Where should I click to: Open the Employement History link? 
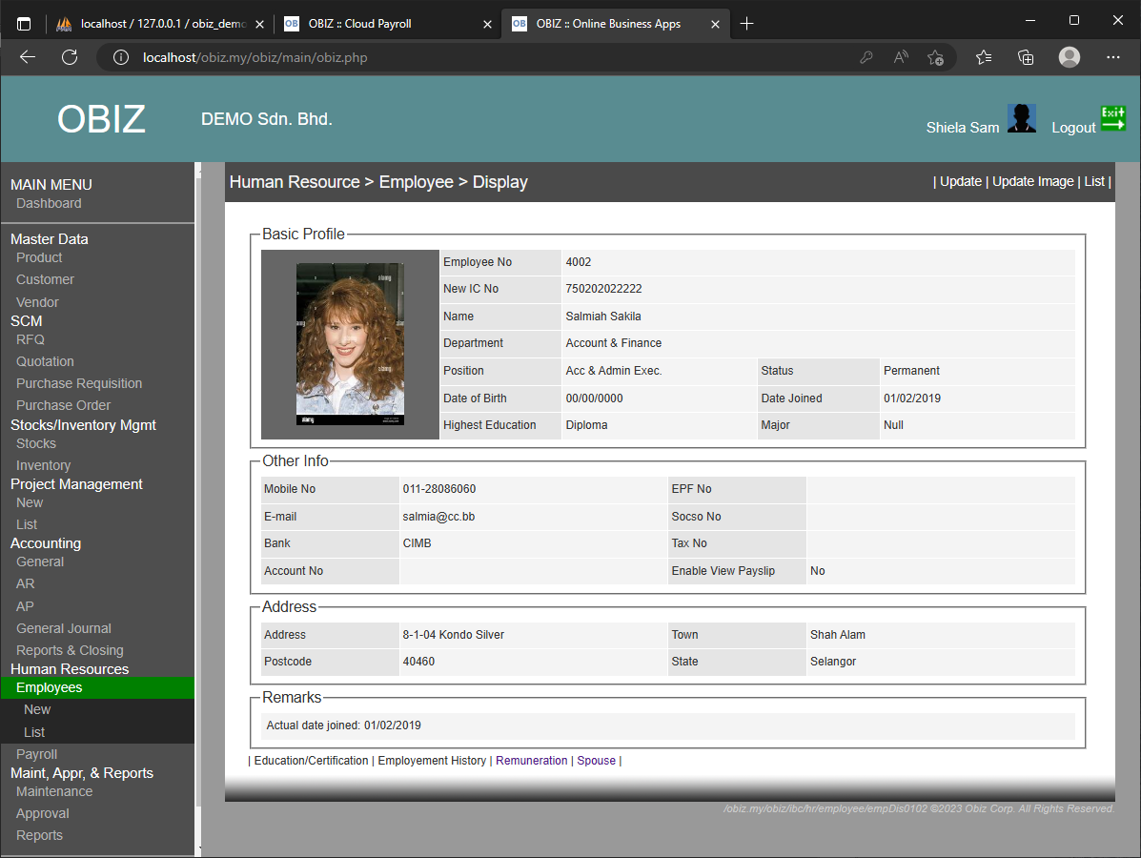coord(432,760)
